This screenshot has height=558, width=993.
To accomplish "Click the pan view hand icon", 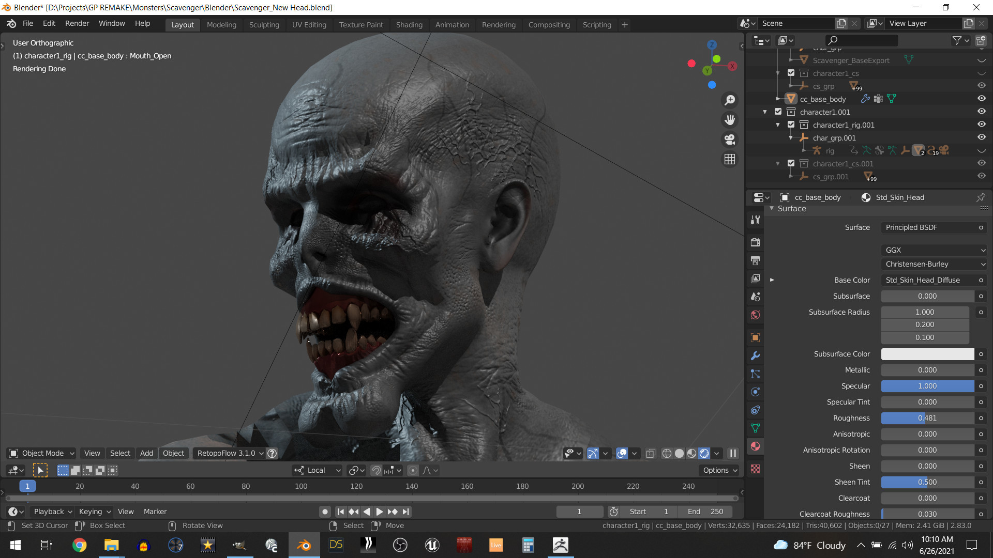I will coord(730,120).
